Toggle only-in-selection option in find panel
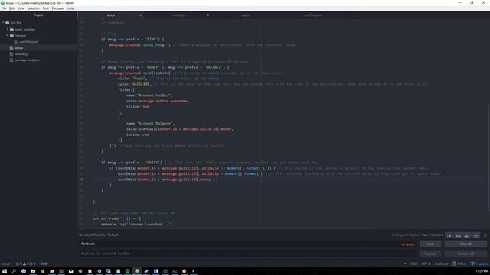Image resolution: width=490 pixels, height=275 pixels. tap(467, 235)
